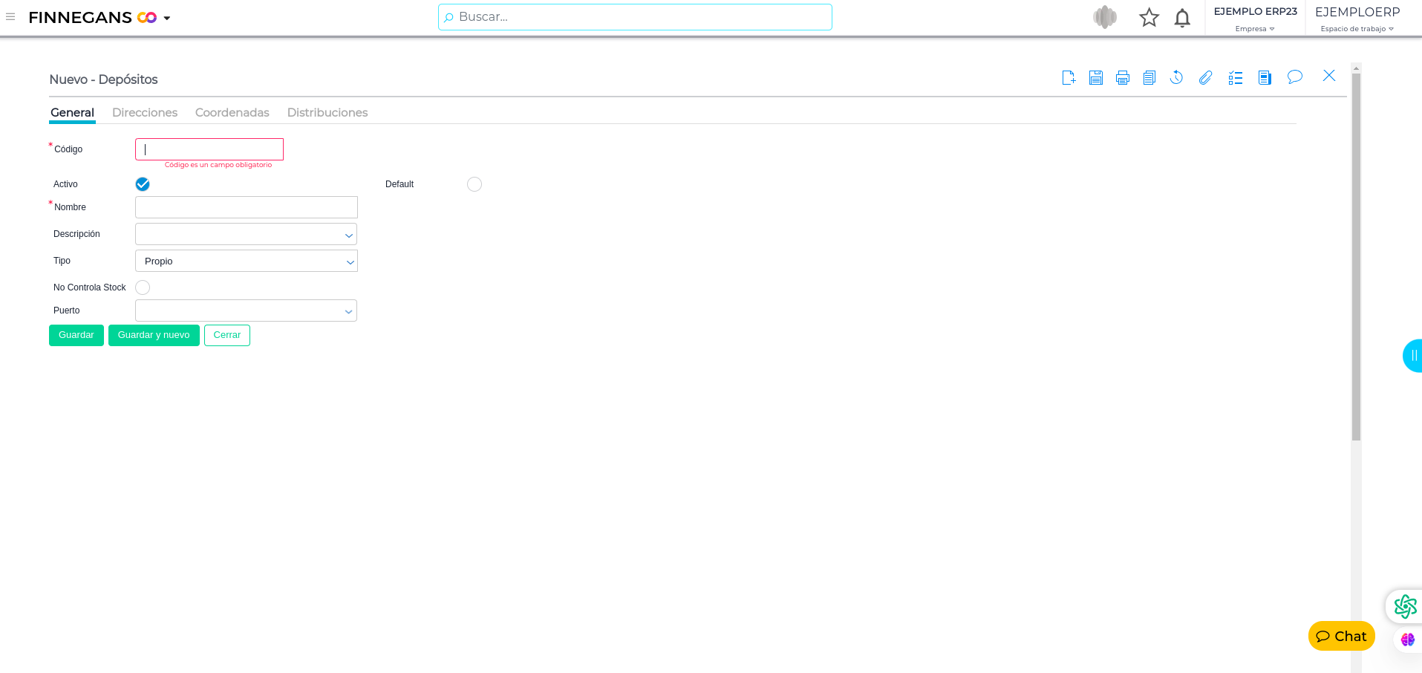Expand the dropdown arrow beside the Finnegans logo
This screenshot has width=1422, height=673.
pyautogui.click(x=167, y=18)
